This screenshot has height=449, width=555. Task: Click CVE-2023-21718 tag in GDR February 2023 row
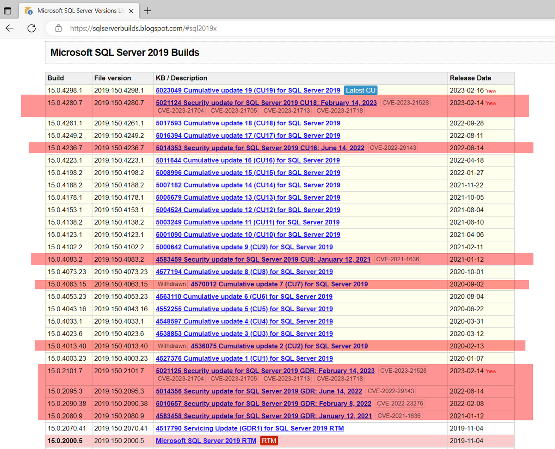pyautogui.click(x=340, y=379)
